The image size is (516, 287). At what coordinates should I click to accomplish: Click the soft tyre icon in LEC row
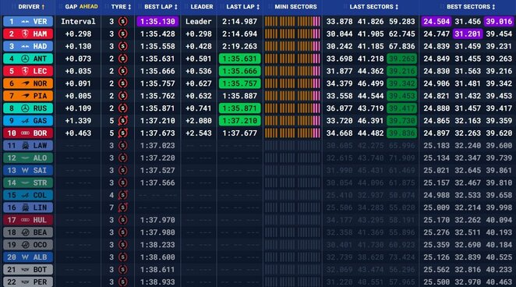pos(122,71)
